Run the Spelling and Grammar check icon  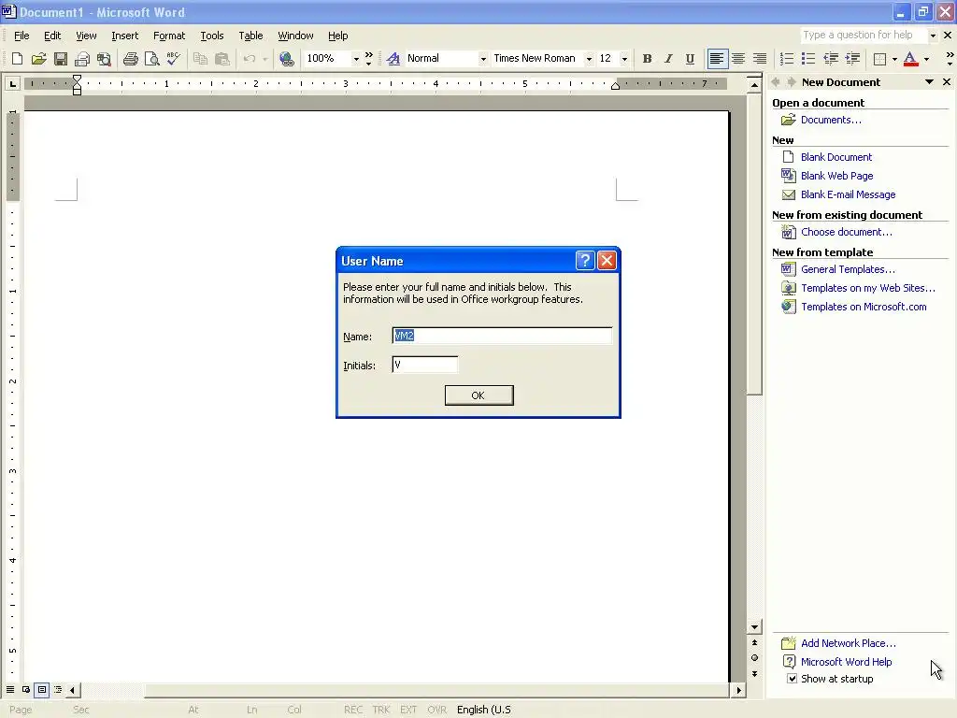click(173, 59)
